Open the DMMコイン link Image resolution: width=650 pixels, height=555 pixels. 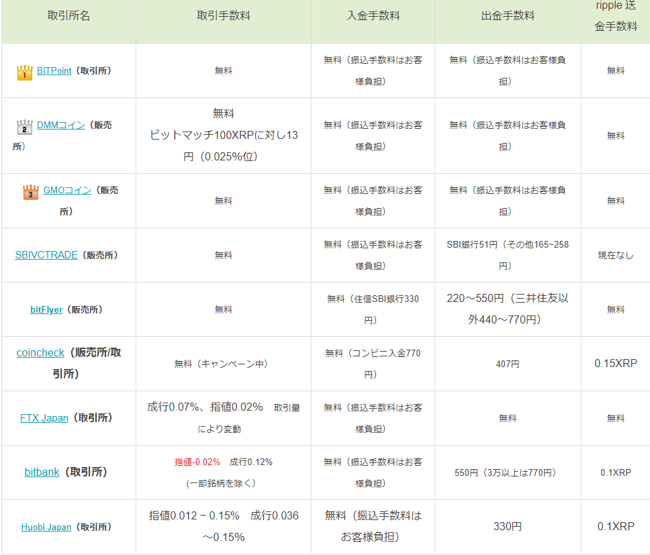pos(61,125)
